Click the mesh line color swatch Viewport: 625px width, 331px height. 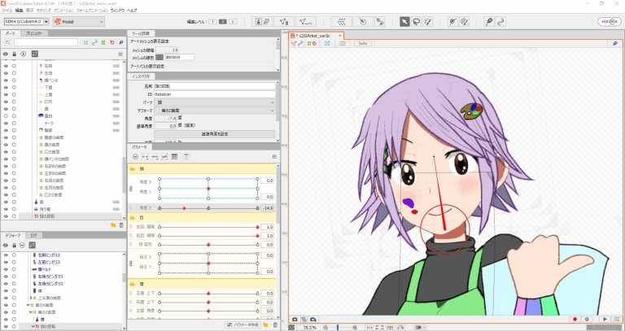160,58
